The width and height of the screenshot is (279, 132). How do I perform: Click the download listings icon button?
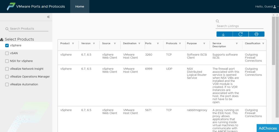[x=225, y=34]
